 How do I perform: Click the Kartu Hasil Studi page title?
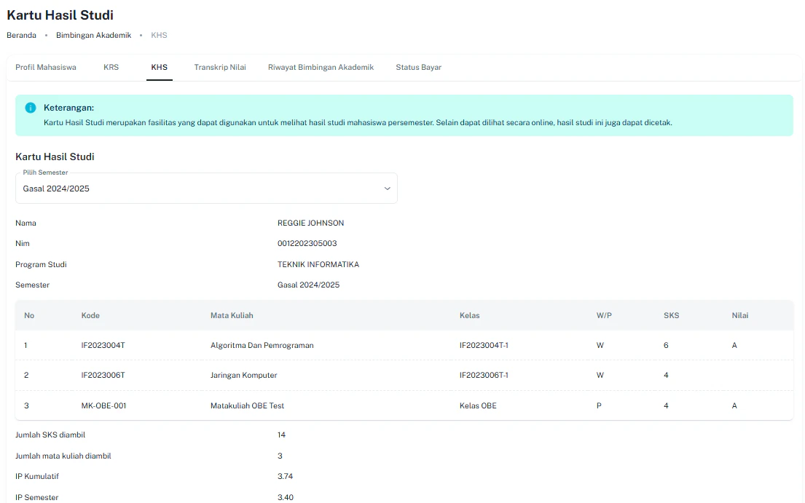click(60, 15)
